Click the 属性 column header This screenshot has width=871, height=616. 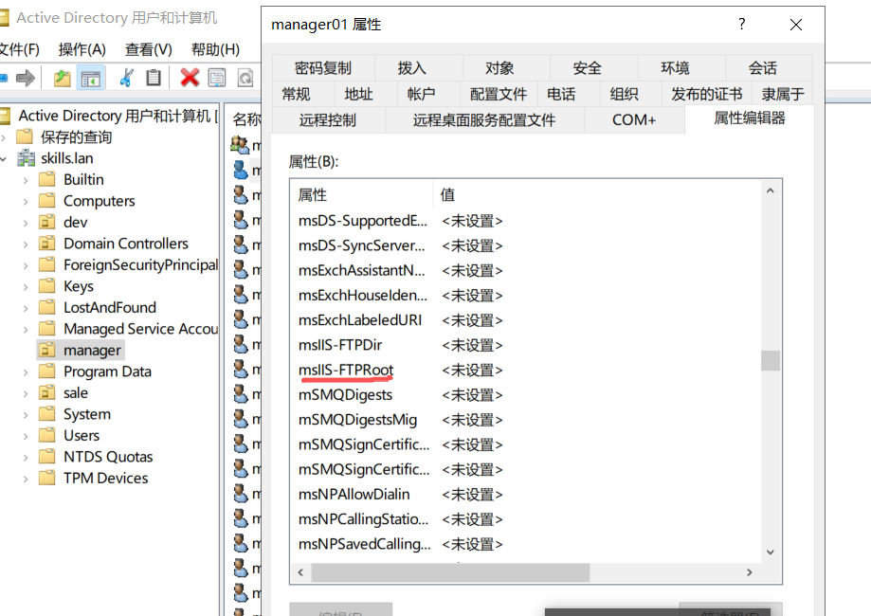(x=360, y=194)
